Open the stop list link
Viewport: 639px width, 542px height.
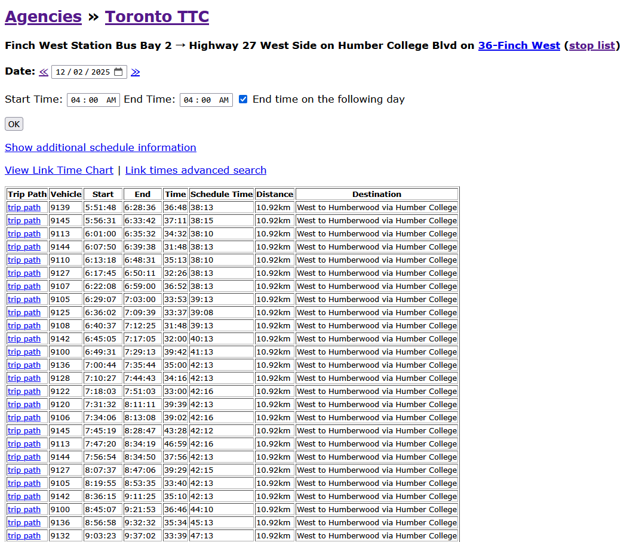(x=592, y=45)
